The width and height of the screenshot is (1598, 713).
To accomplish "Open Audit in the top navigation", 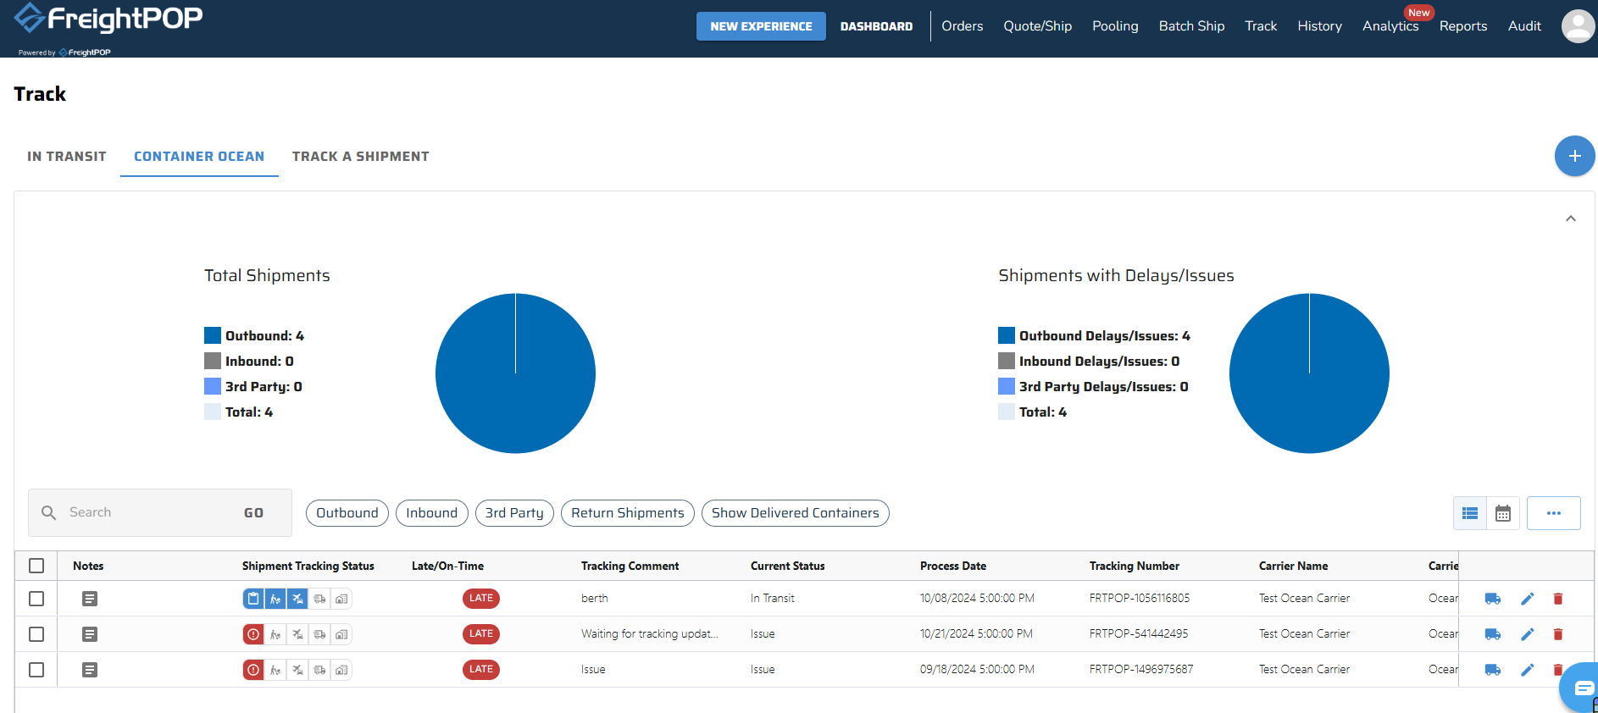I will point(1524,26).
